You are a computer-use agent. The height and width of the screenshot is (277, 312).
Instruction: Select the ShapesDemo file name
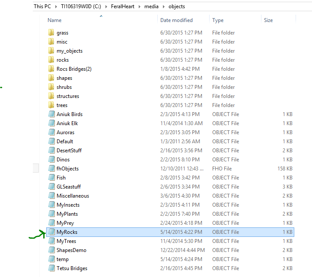pyautogui.click(x=71, y=250)
